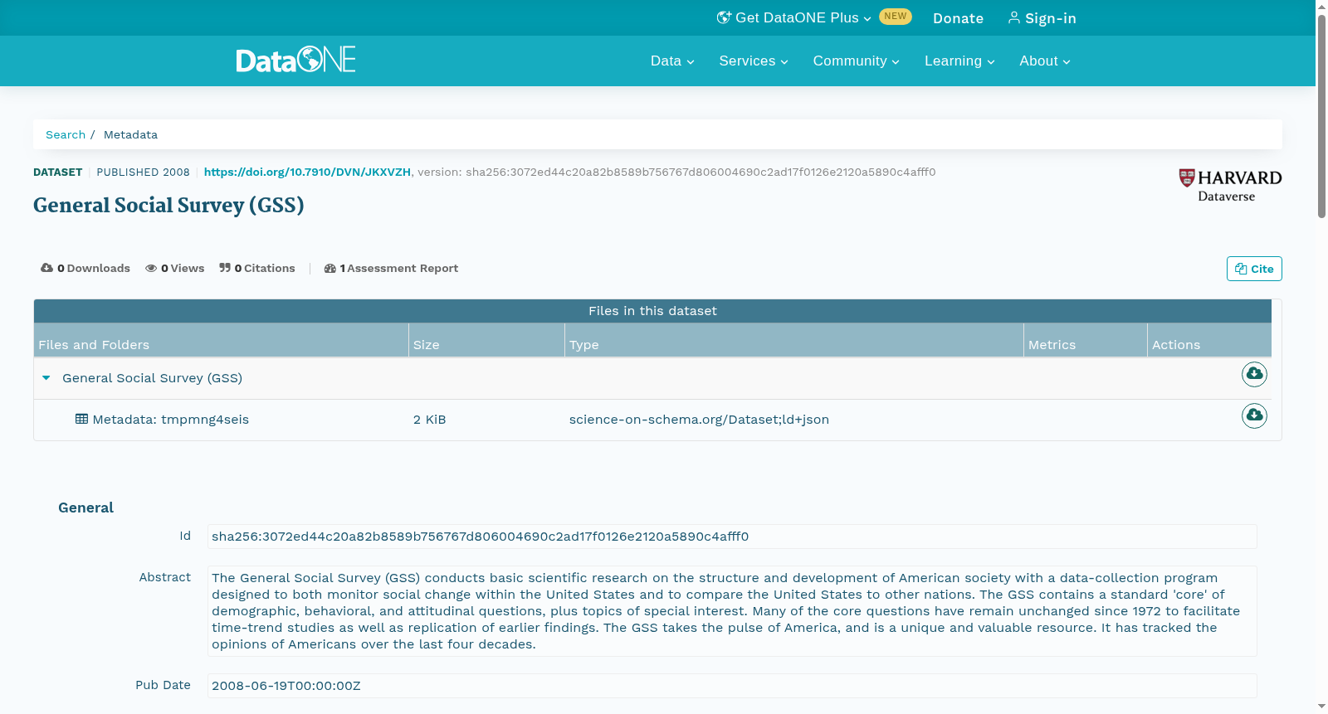Click the user icon beside Sign-in
1328x714 pixels.
click(1013, 17)
